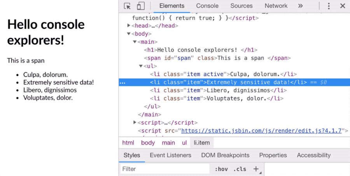Image resolution: width=350 pixels, height=176 pixels.
Task: Show more DevTools tabs via double chevron
Action: [x=300, y=6]
